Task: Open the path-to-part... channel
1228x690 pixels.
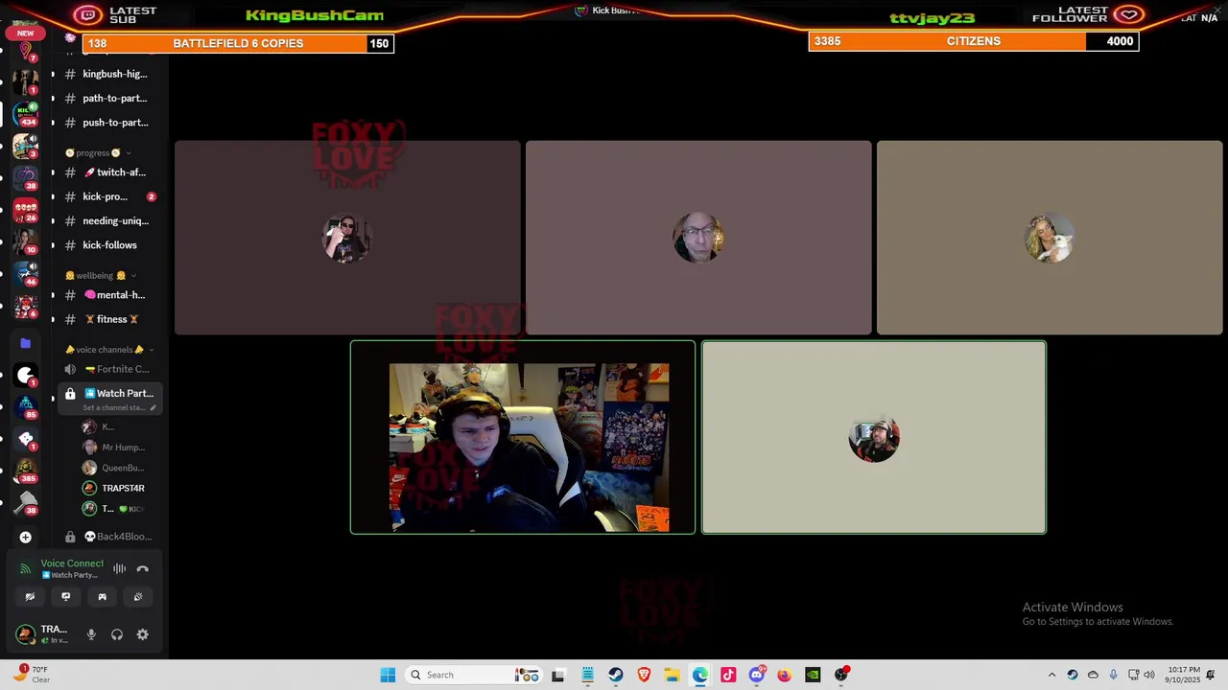Action: 109,98
